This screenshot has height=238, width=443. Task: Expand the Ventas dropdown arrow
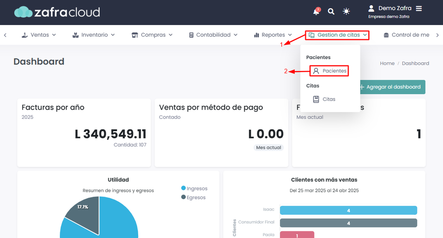(x=54, y=35)
